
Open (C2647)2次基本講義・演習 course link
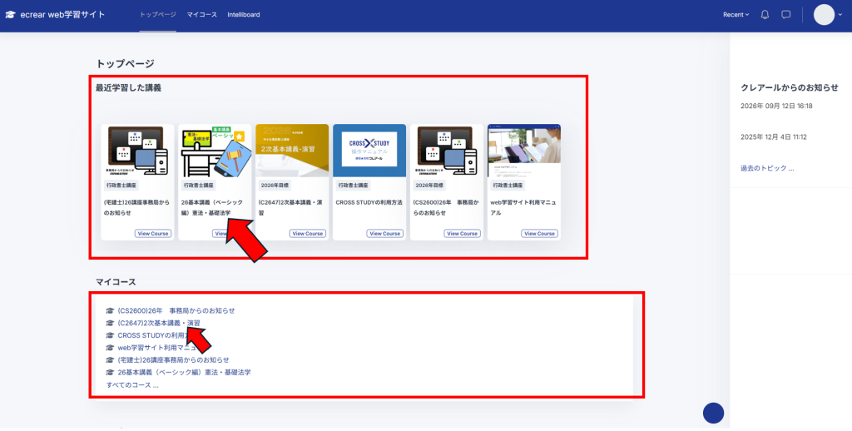(159, 323)
